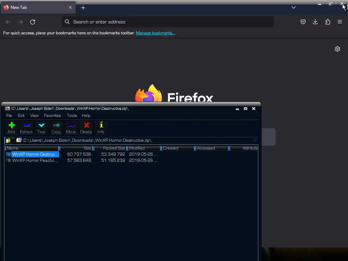The height and width of the screenshot is (261, 348).
Task: Run the Test archive tool
Action: pos(41,128)
